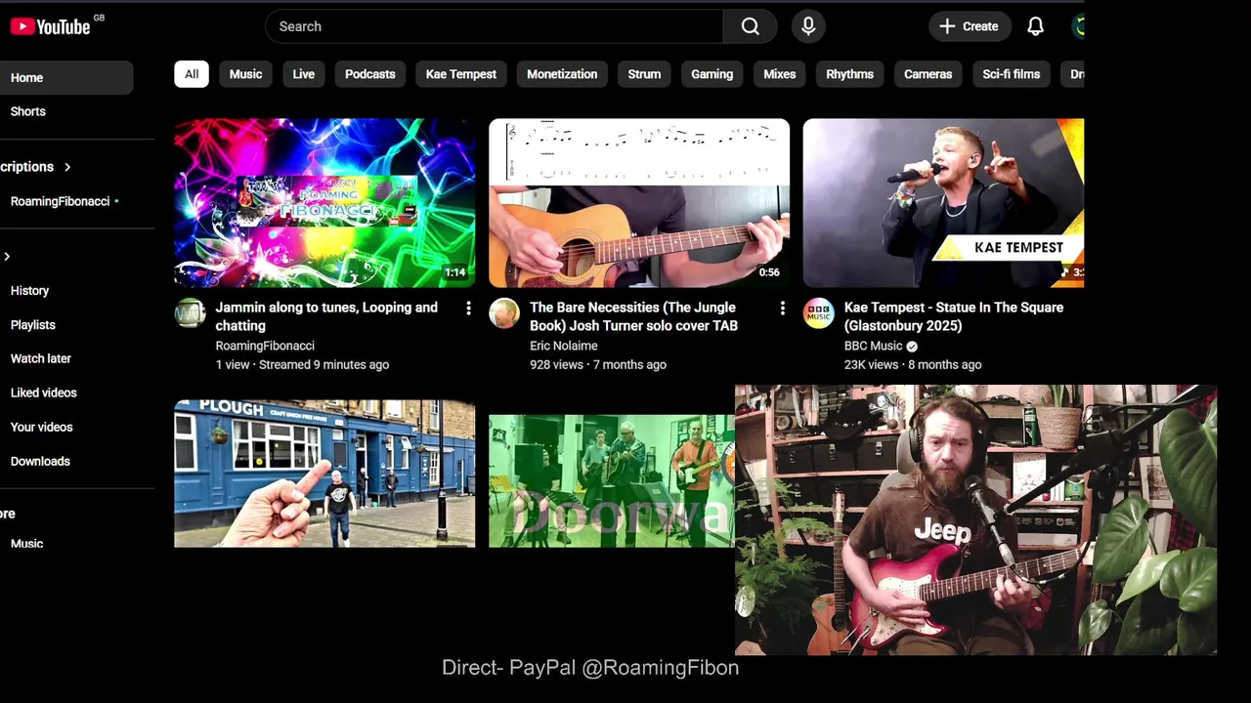Screen dimensions: 1251x703
Task: Click the Create button
Action: point(968,26)
